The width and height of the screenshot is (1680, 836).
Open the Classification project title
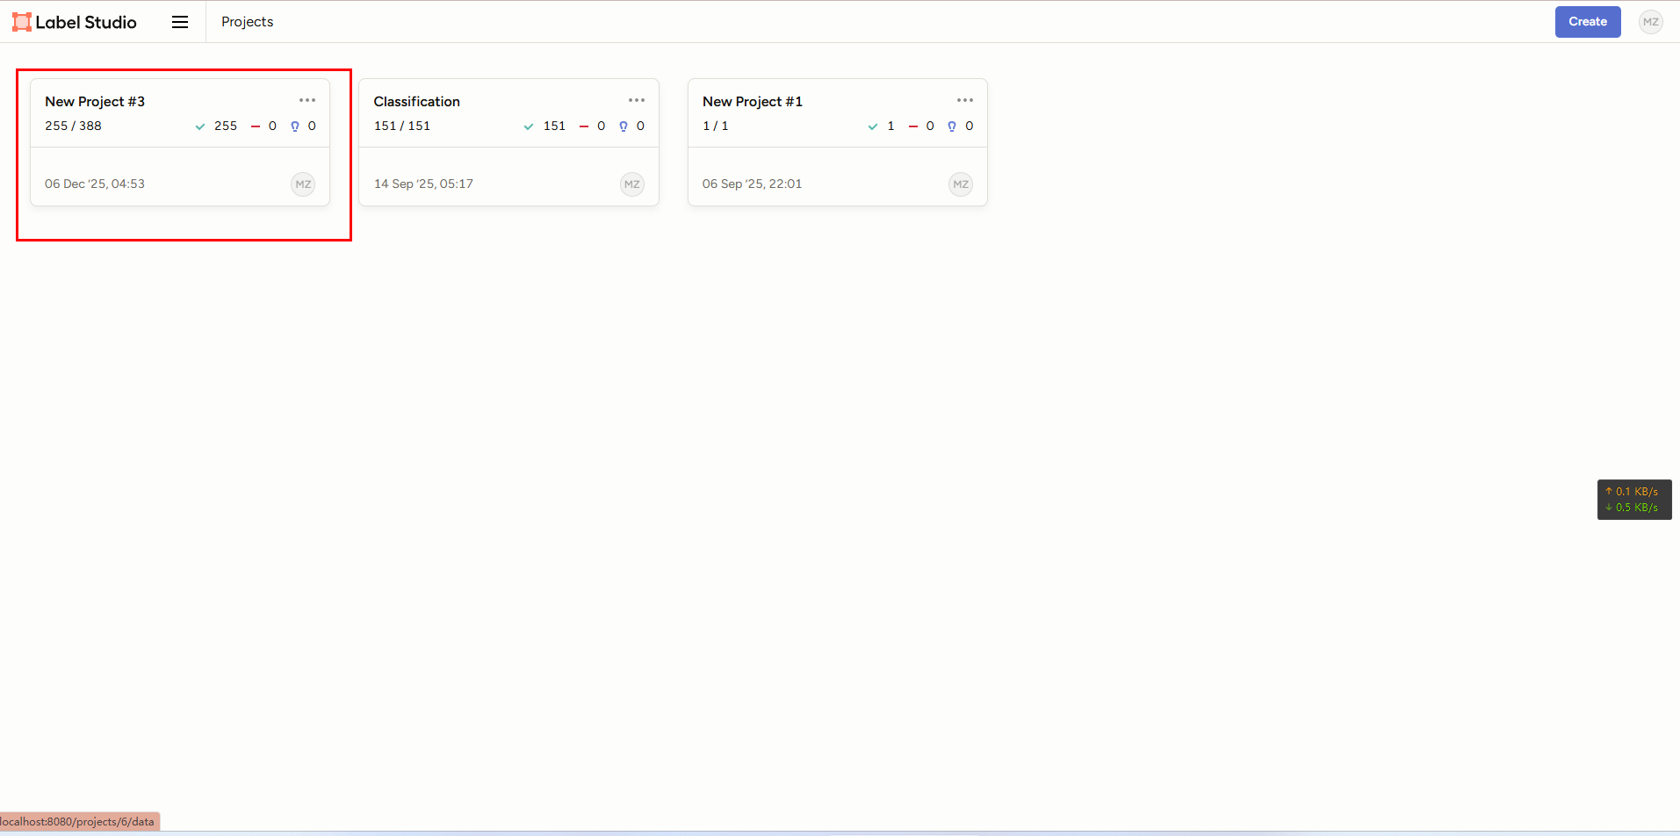tap(416, 102)
